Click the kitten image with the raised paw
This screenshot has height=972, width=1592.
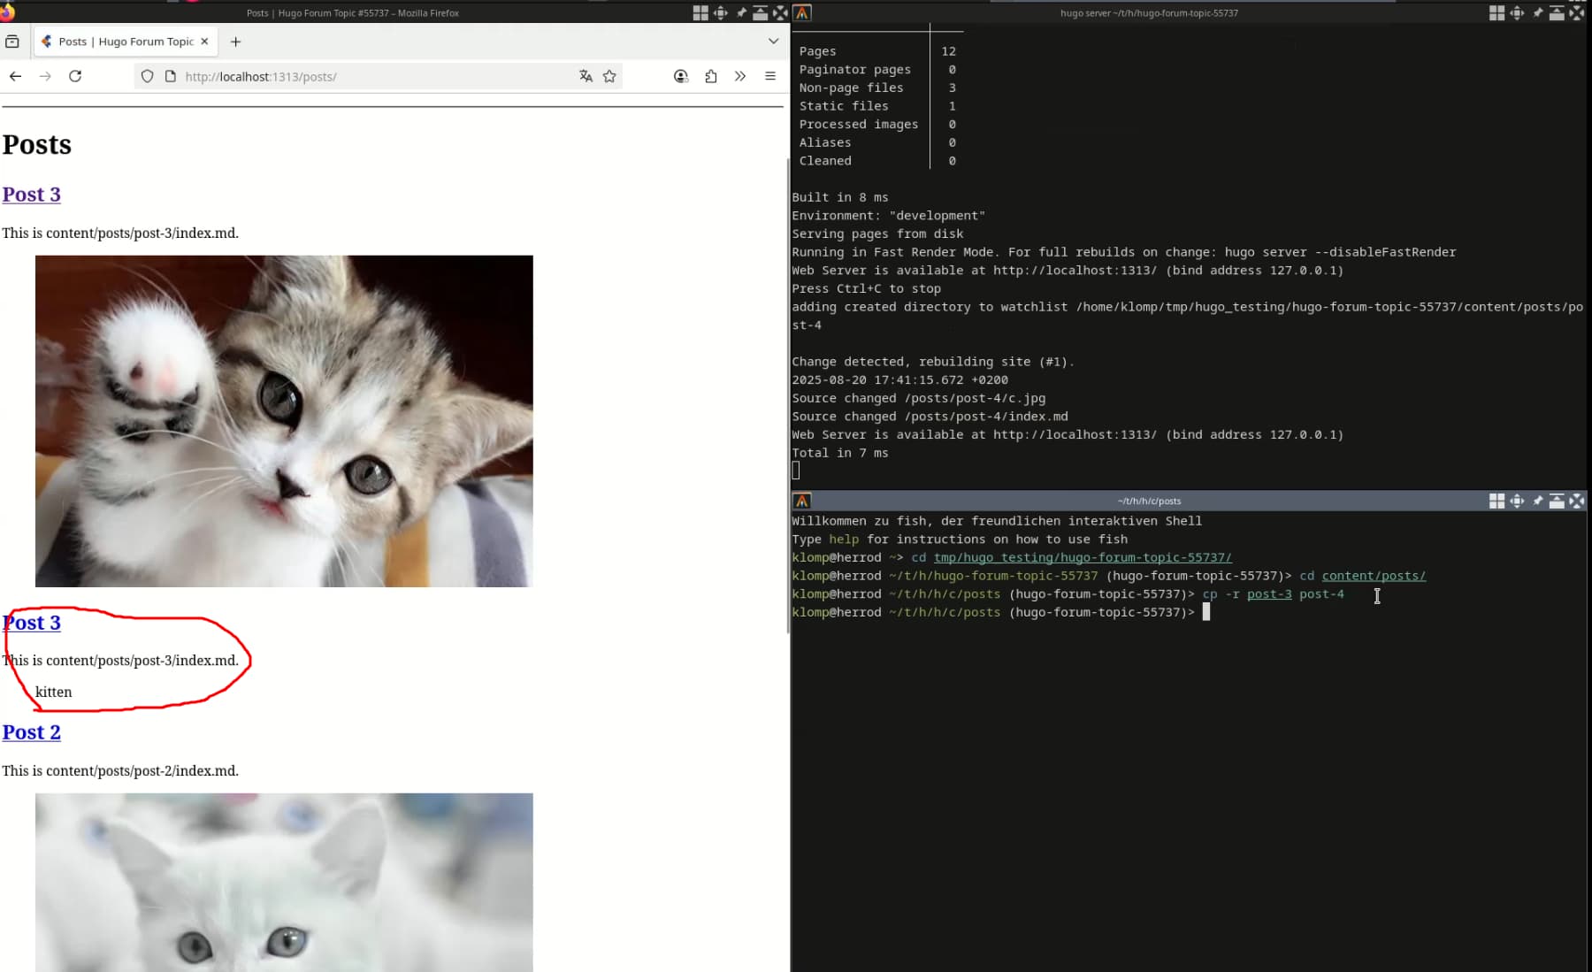tap(284, 421)
